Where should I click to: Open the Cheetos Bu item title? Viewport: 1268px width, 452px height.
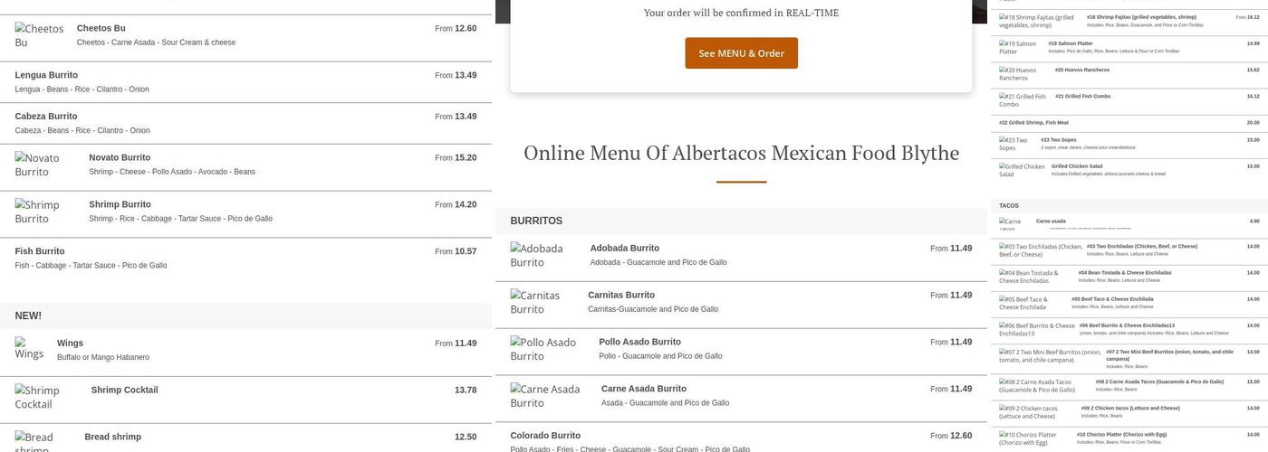(x=101, y=28)
